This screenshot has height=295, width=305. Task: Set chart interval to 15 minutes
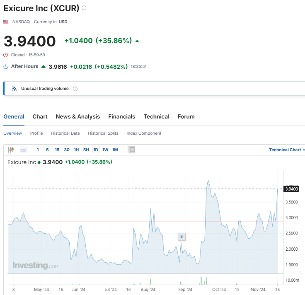coord(57,150)
